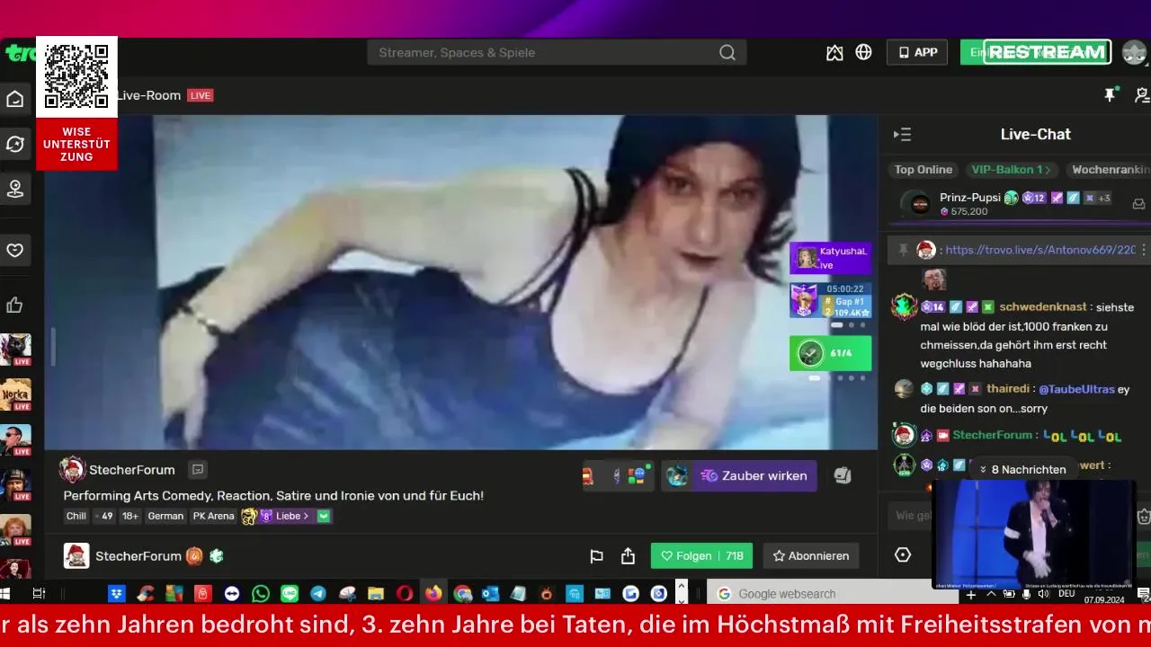
Task: Select the Top Online tab
Action: pyautogui.click(x=923, y=170)
